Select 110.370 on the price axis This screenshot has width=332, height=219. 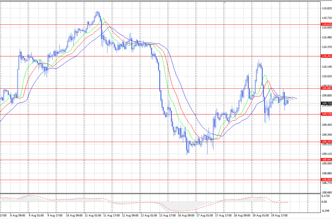(x=327, y=47)
